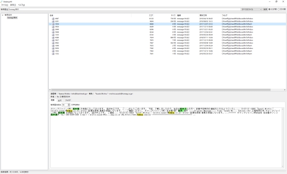Expand the arrow beside row 1054

tap(50, 24)
